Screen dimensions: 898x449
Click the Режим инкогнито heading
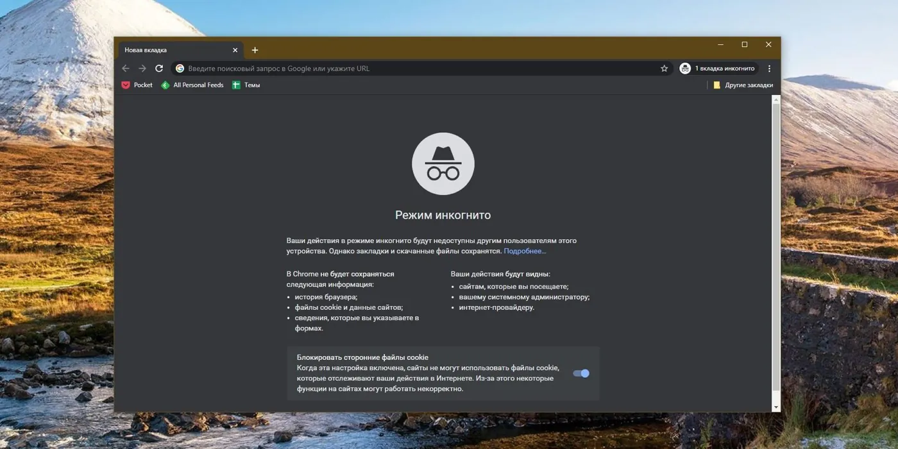443,216
